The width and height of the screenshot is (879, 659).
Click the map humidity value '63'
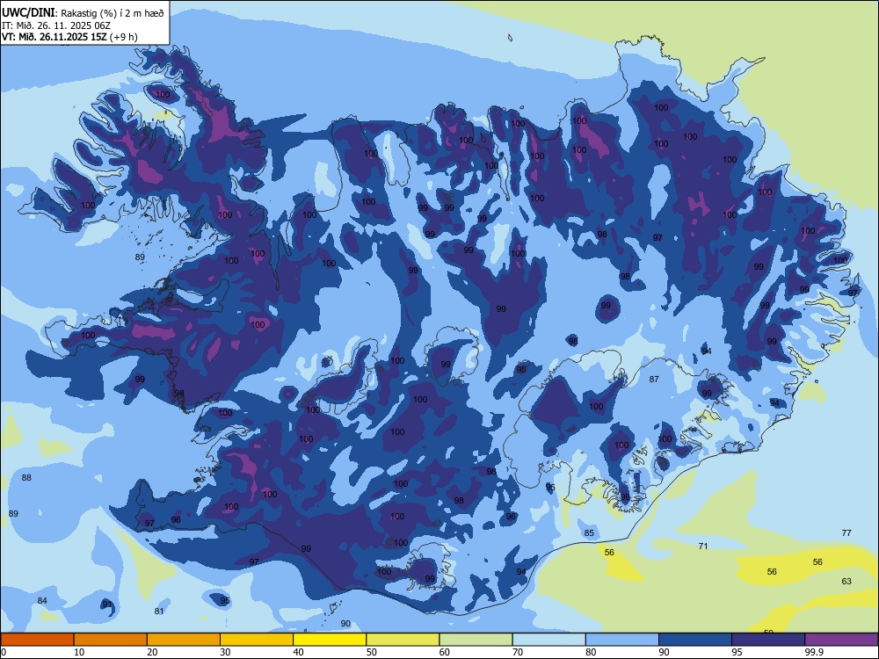click(846, 581)
